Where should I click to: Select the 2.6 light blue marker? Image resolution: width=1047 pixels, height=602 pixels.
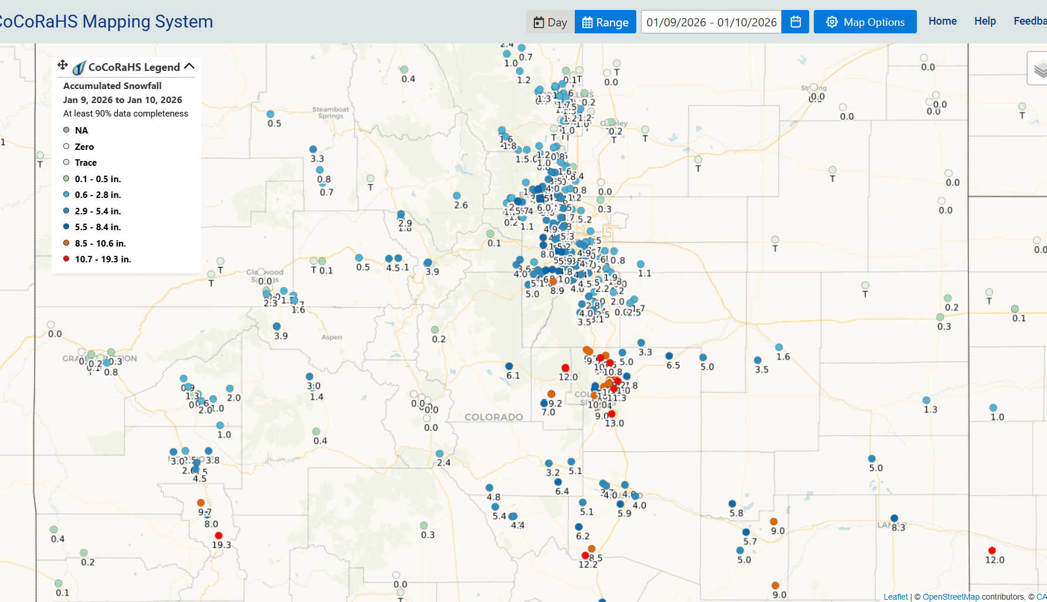click(456, 196)
